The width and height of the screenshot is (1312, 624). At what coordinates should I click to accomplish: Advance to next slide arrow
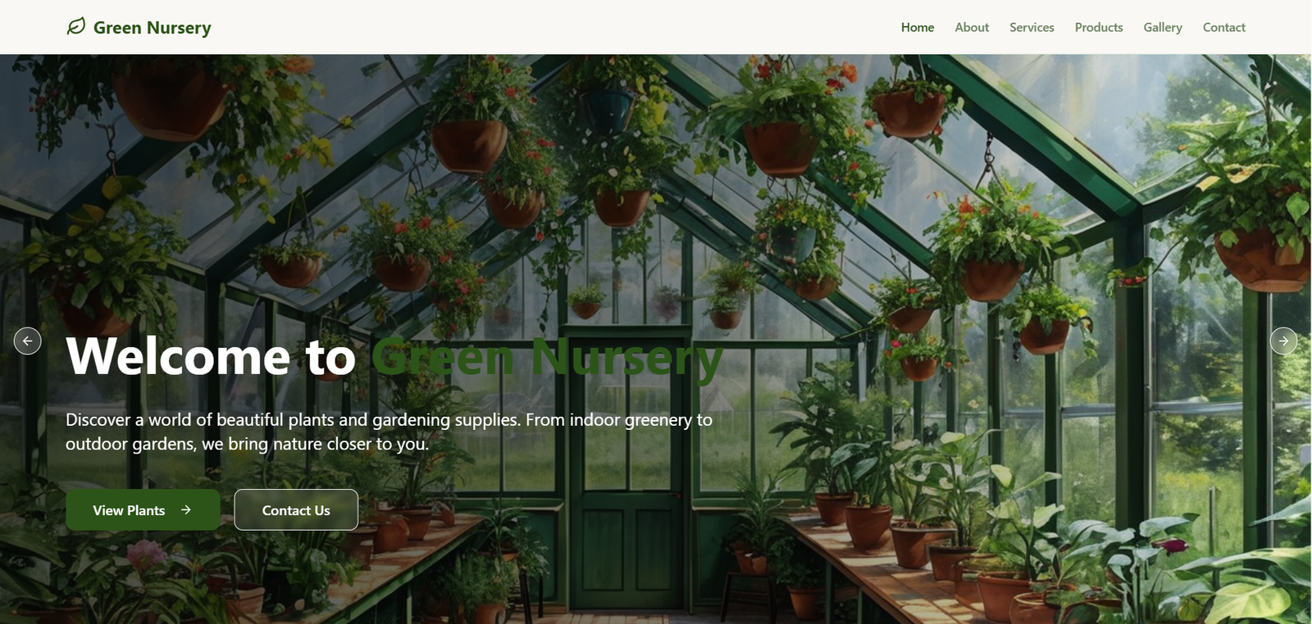point(1283,341)
